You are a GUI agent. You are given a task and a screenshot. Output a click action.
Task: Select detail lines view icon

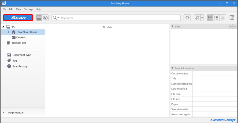(223, 18)
